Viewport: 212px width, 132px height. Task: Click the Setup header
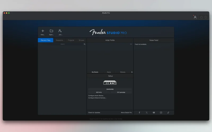(x=110, y=76)
